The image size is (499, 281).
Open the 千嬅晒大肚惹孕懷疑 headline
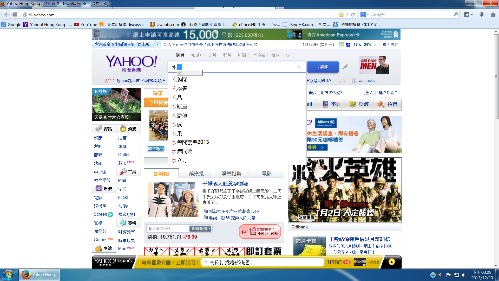pos(225,184)
